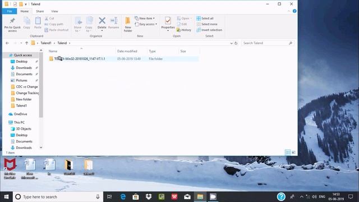Screen dimensions: 359x202
Task: Open the CDC vs Change folder
Action: coord(27,87)
